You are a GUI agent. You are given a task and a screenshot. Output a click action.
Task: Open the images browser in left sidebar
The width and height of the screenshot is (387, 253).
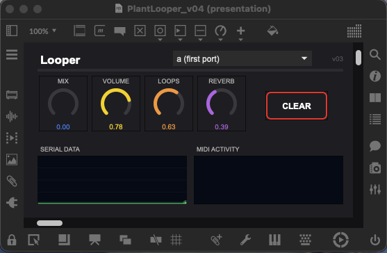12,159
